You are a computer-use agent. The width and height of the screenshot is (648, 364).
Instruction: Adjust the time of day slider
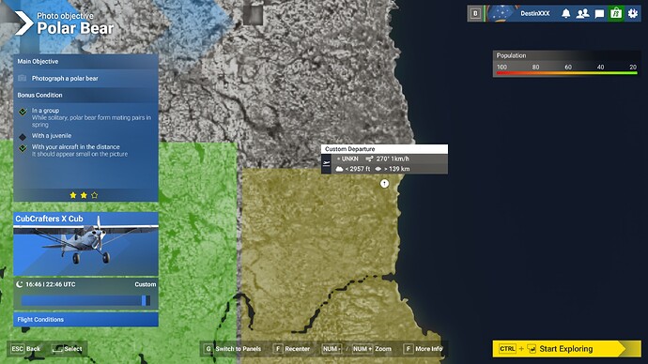click(86, 300)
